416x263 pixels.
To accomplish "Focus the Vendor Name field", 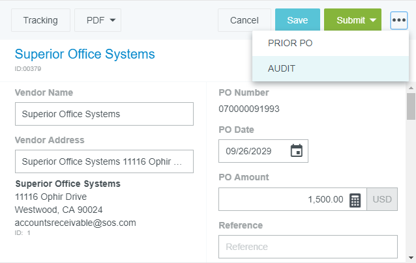I will coord(104,114).
